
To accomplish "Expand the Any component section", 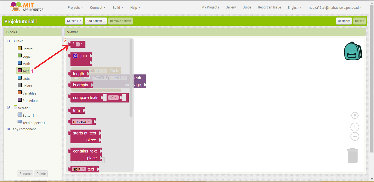I will (x=8, y=129).
